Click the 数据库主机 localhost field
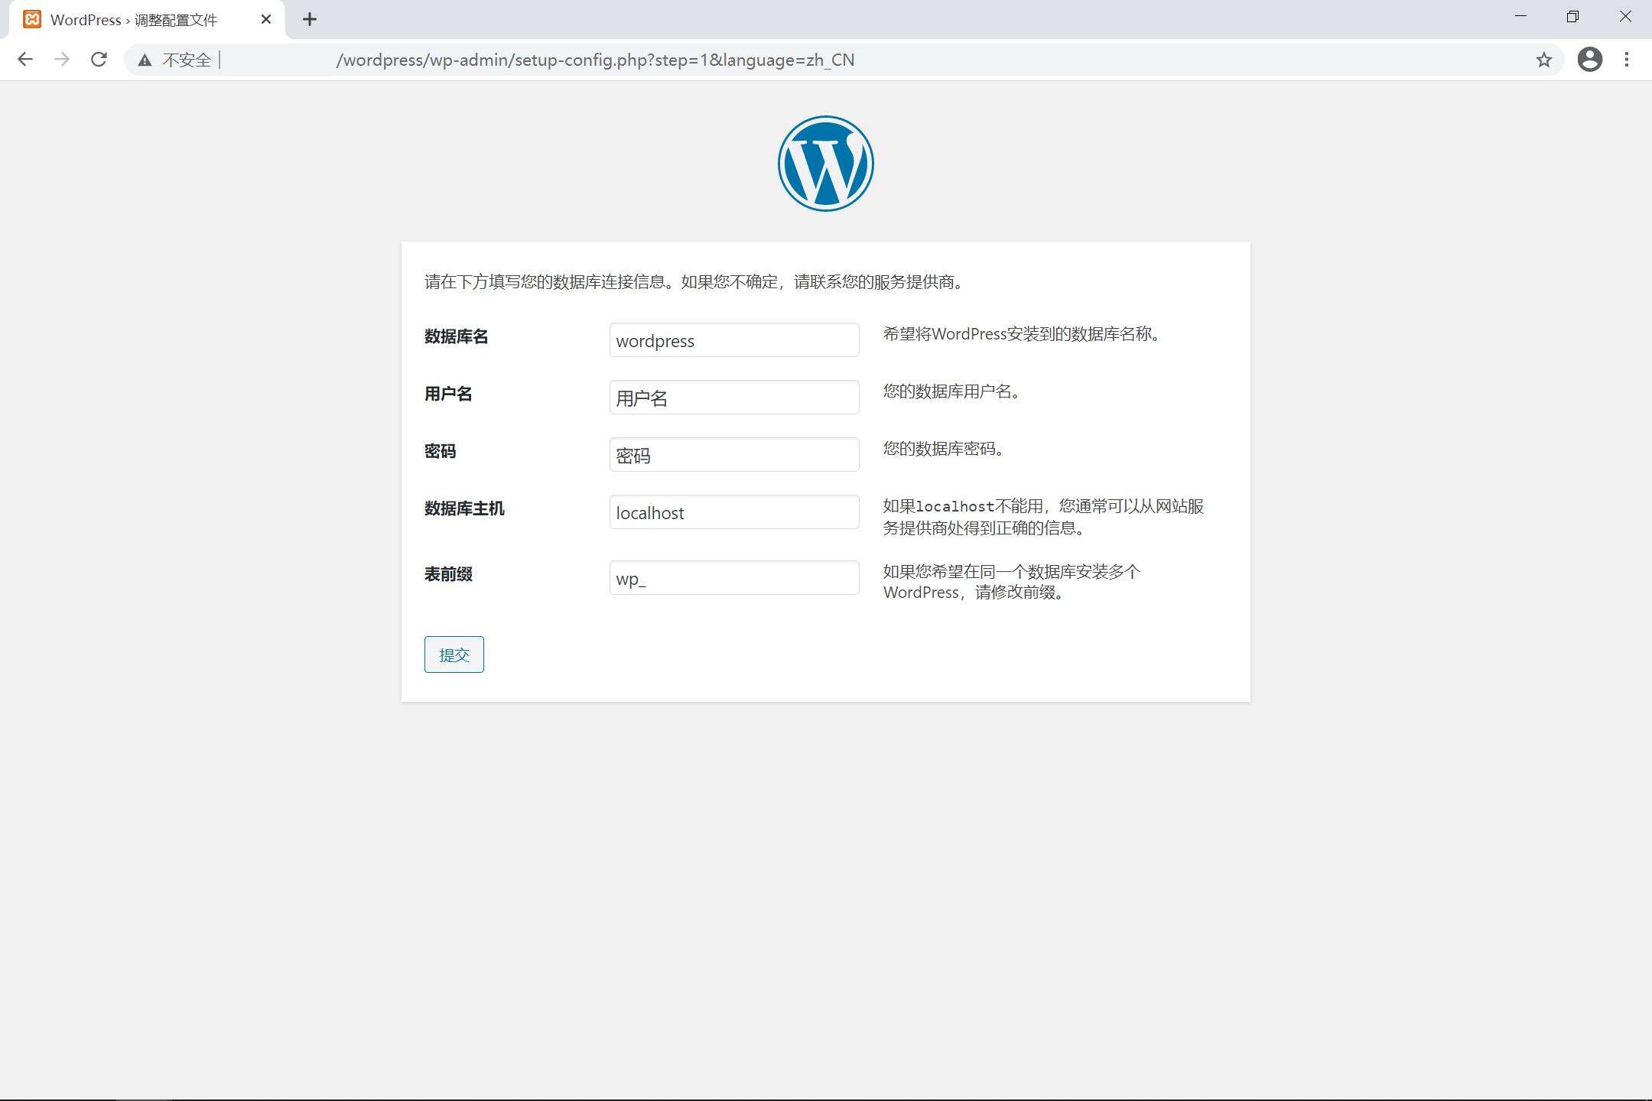The image size is (1652, 1101). click(x=734, y=512)
